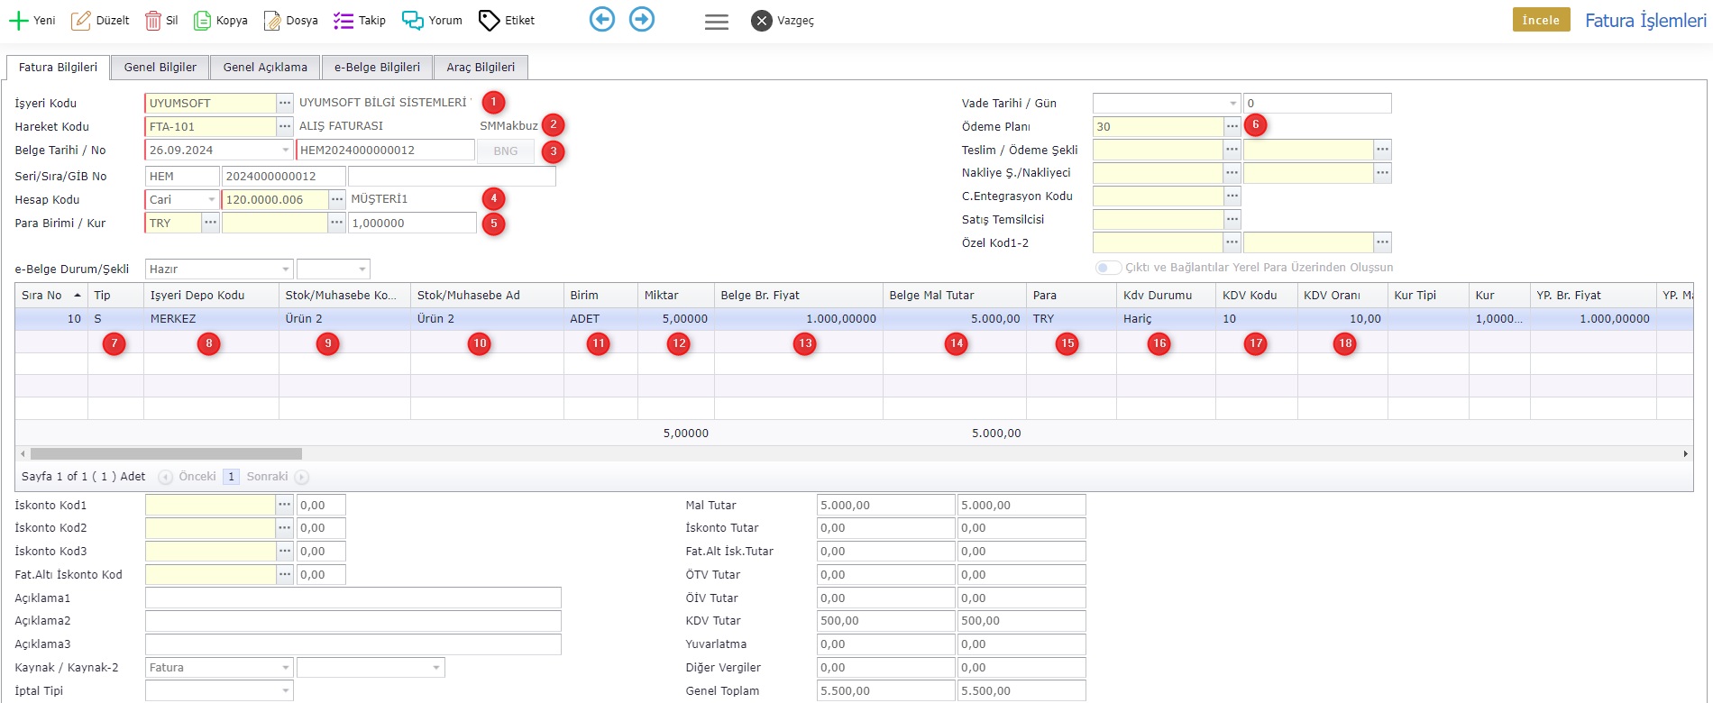This screenshot has height=703, width=1713.
Task: Open Para Birimi TRY lookup ellipsis
Action: 210,223
